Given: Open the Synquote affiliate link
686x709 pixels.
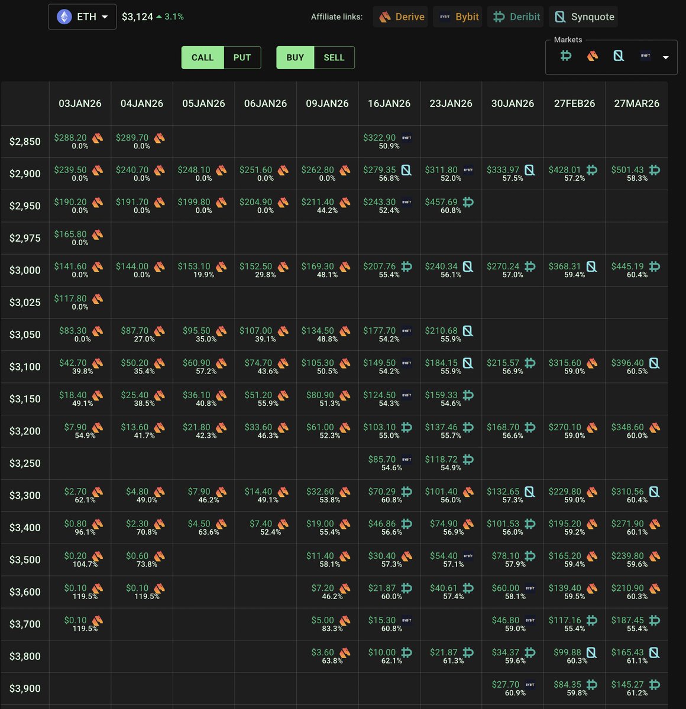Looking at the screenshot, I should [x=583, y=17].
